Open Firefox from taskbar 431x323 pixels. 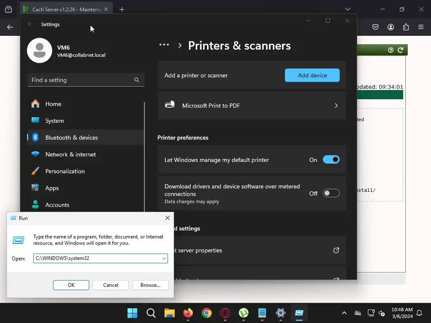(188, 313)
